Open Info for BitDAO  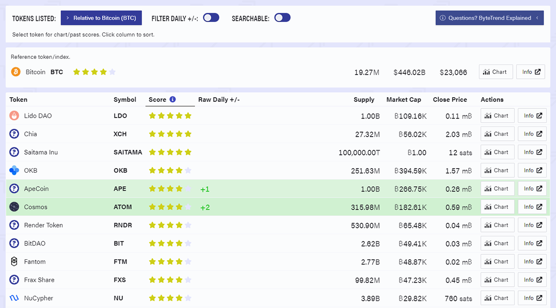point(532,243)
